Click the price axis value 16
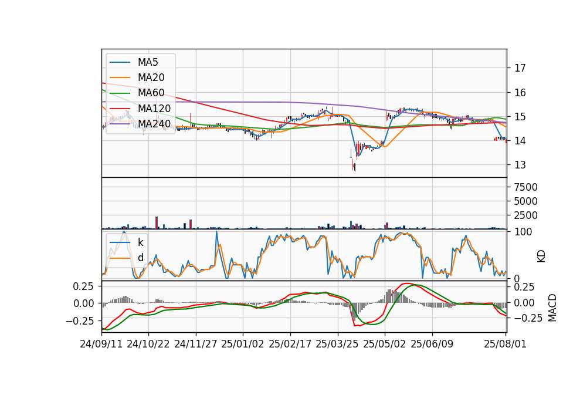 pyautogui.click(x=520, y=93)
